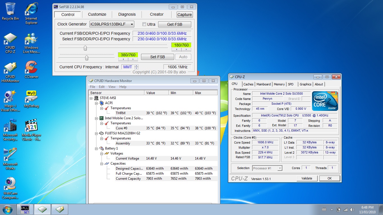Select the FUJITSU hard drive icon
383x215 pixels.
pos(101,133)
